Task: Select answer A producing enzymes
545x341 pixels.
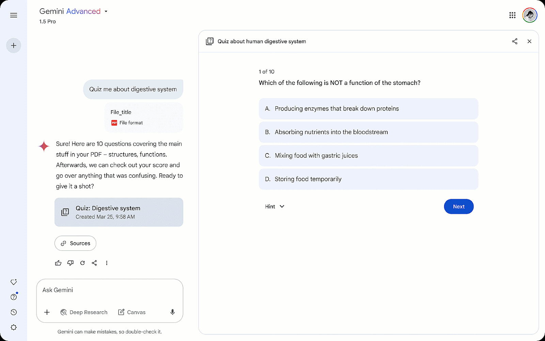Action: tap(369, 109)
